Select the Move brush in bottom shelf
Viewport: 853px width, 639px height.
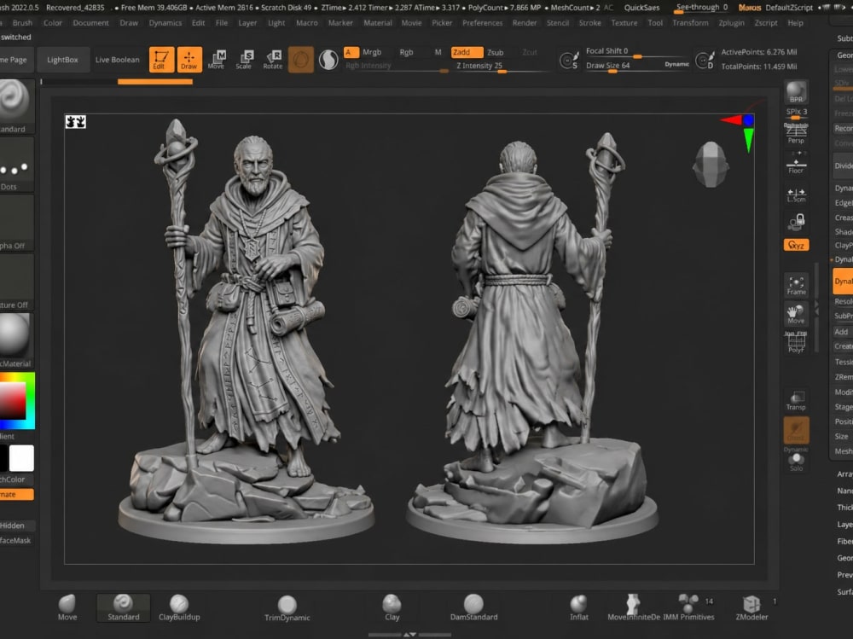click(67, 608)
